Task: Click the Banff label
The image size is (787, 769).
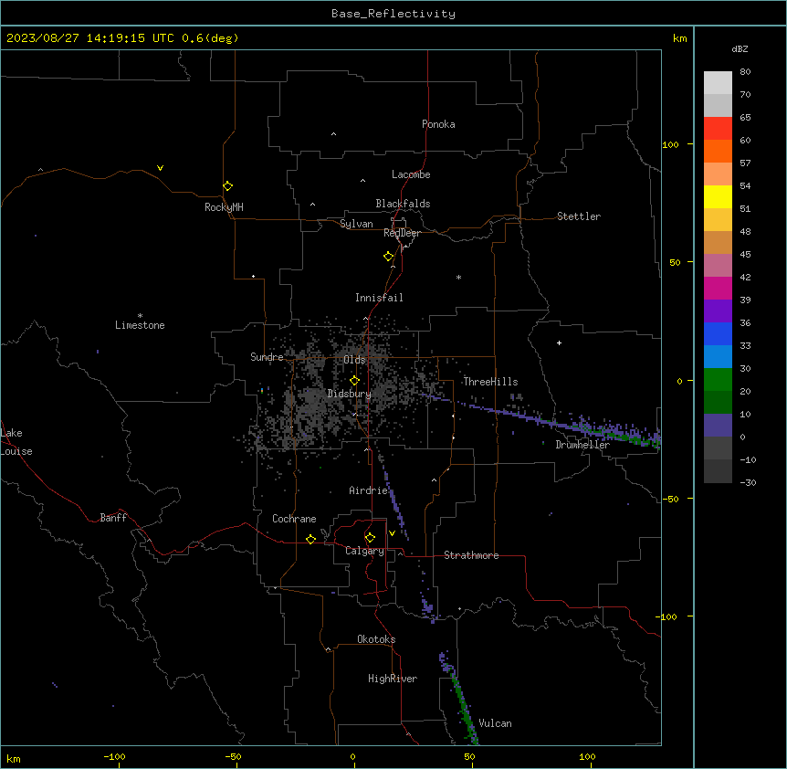Action: tap(113, 518)
